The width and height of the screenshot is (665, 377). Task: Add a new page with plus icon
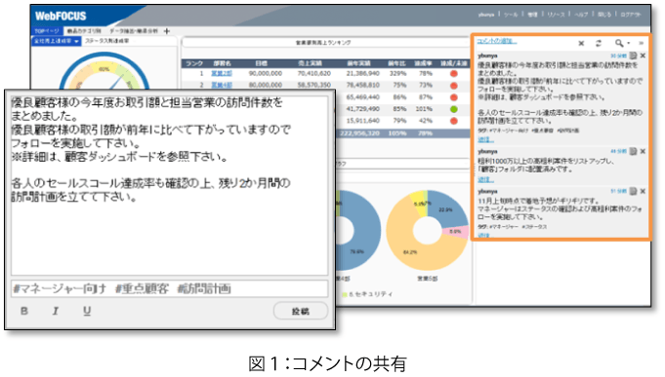click(167, 31)
